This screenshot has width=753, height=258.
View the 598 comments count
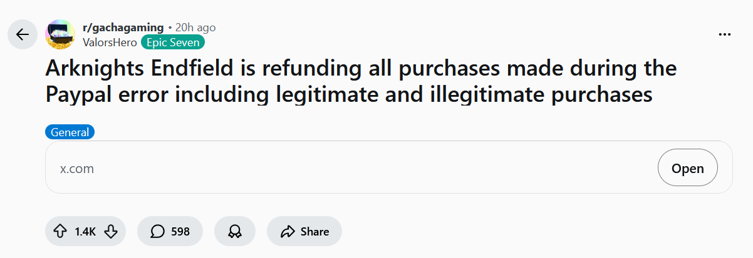coord(180,231)
